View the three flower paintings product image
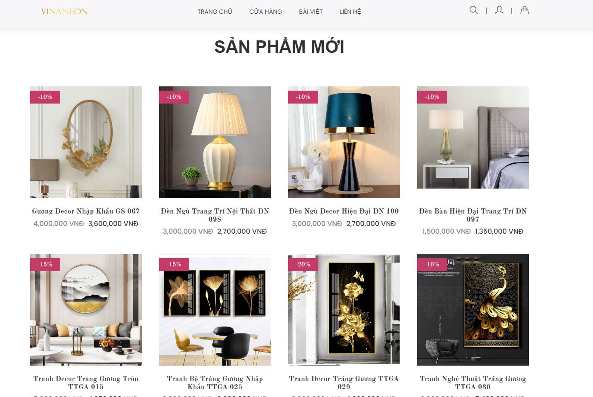The height and width of the screenshot is (397, 593). tap(215, 310)
